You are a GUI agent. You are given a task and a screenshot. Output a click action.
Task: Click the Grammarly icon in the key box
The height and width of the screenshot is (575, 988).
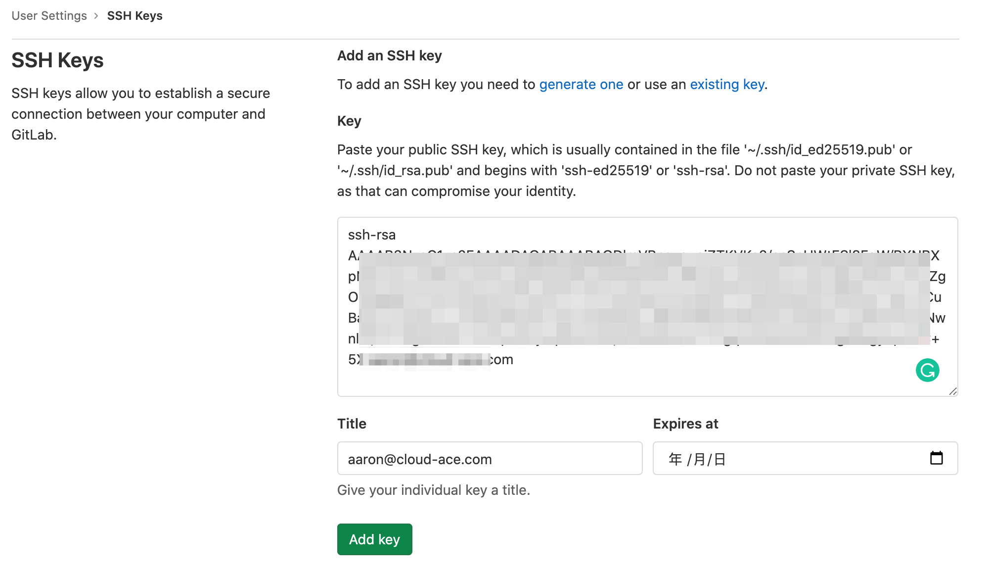point(927,370)
